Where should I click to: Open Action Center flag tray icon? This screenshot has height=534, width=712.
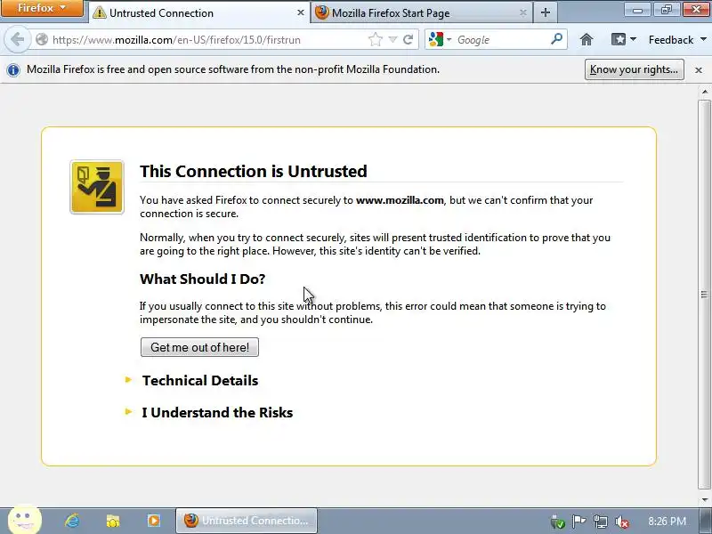(579, 522)
